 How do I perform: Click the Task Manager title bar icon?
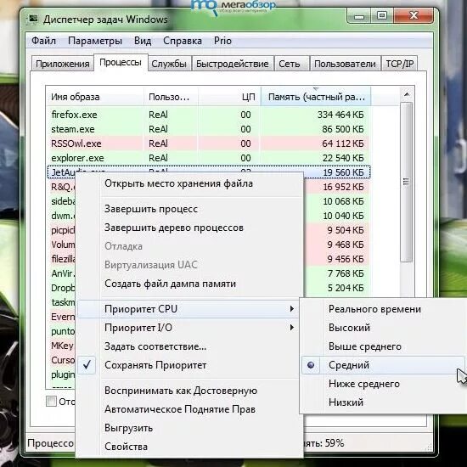pos(33,20)
